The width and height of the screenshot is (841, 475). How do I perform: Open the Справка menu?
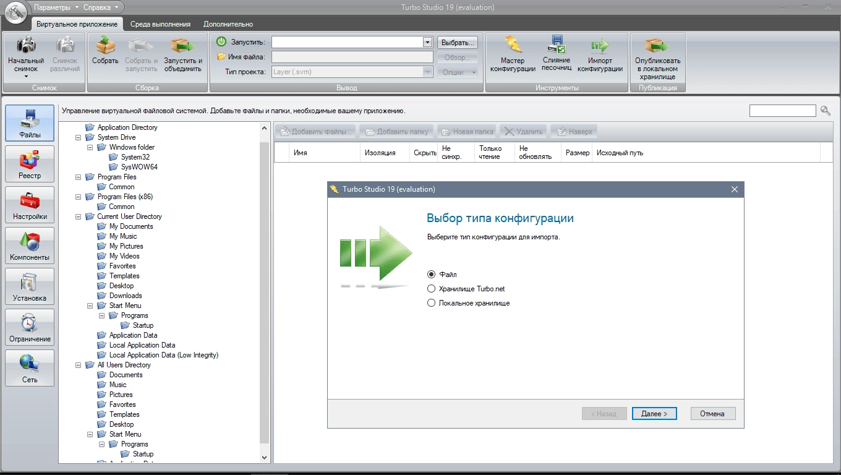tap(101, 7)
